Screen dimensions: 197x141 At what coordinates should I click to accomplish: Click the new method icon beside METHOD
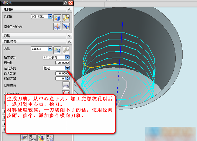click(x=57, y=50)
